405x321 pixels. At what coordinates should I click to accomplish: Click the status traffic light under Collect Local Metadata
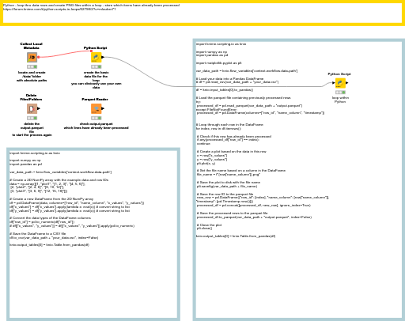pyautogui.click(x=32, y=67)
